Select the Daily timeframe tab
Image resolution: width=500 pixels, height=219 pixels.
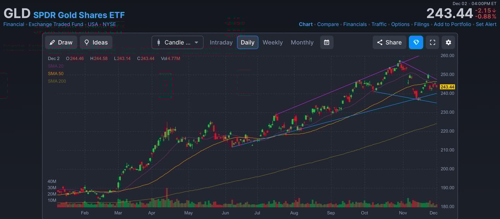[248, 42]
